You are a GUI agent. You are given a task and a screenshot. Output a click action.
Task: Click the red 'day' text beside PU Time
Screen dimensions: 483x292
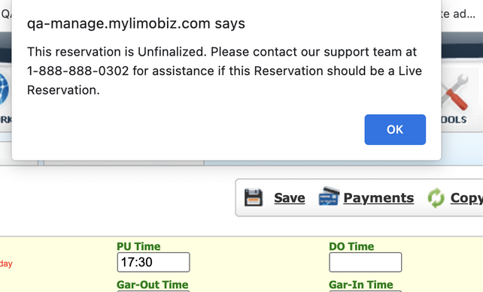click(6, 263)
